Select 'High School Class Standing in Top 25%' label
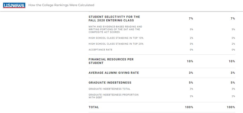 [x=116, y=44]
